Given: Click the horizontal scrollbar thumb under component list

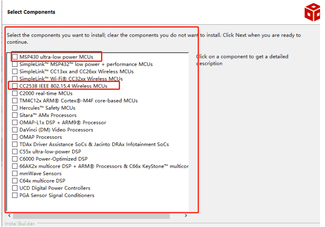Looking at the screenshot, I should point(91,216).
